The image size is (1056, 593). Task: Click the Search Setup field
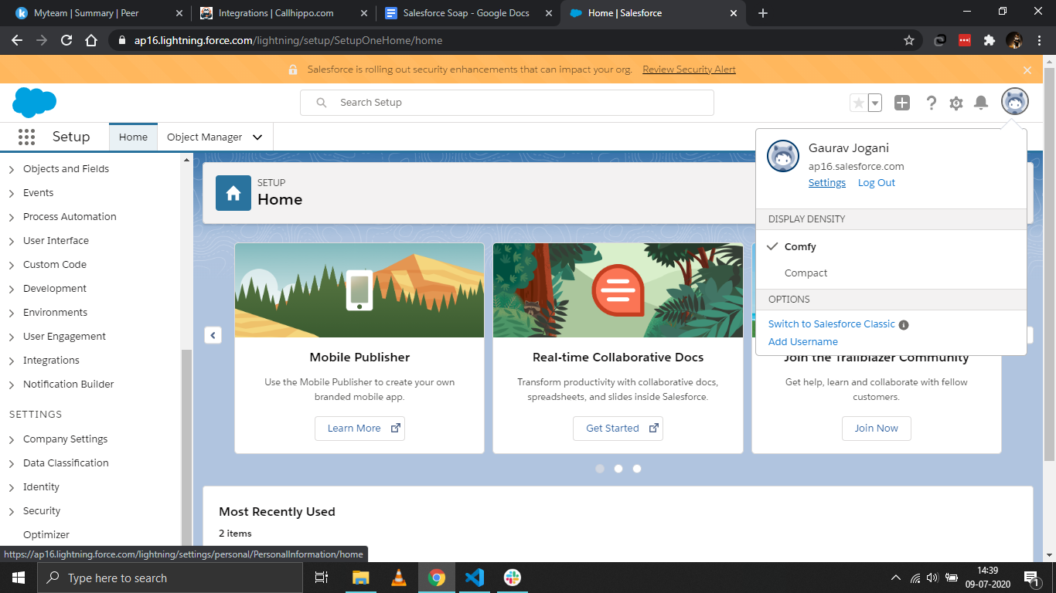[x=506, y=103]
